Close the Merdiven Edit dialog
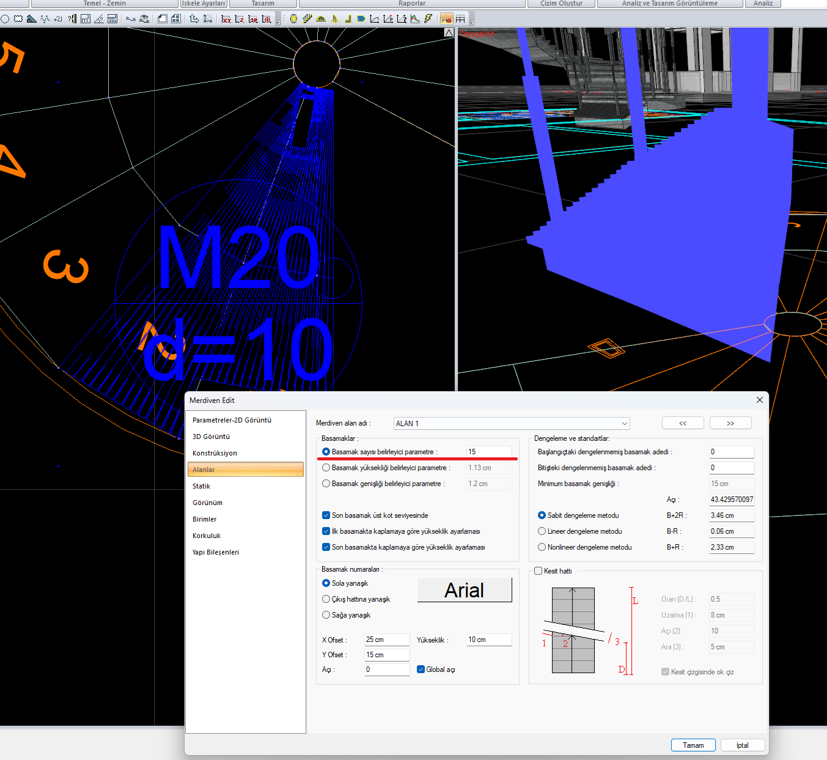The height and width of the screenshot is (760, 827). click(760, 400)
